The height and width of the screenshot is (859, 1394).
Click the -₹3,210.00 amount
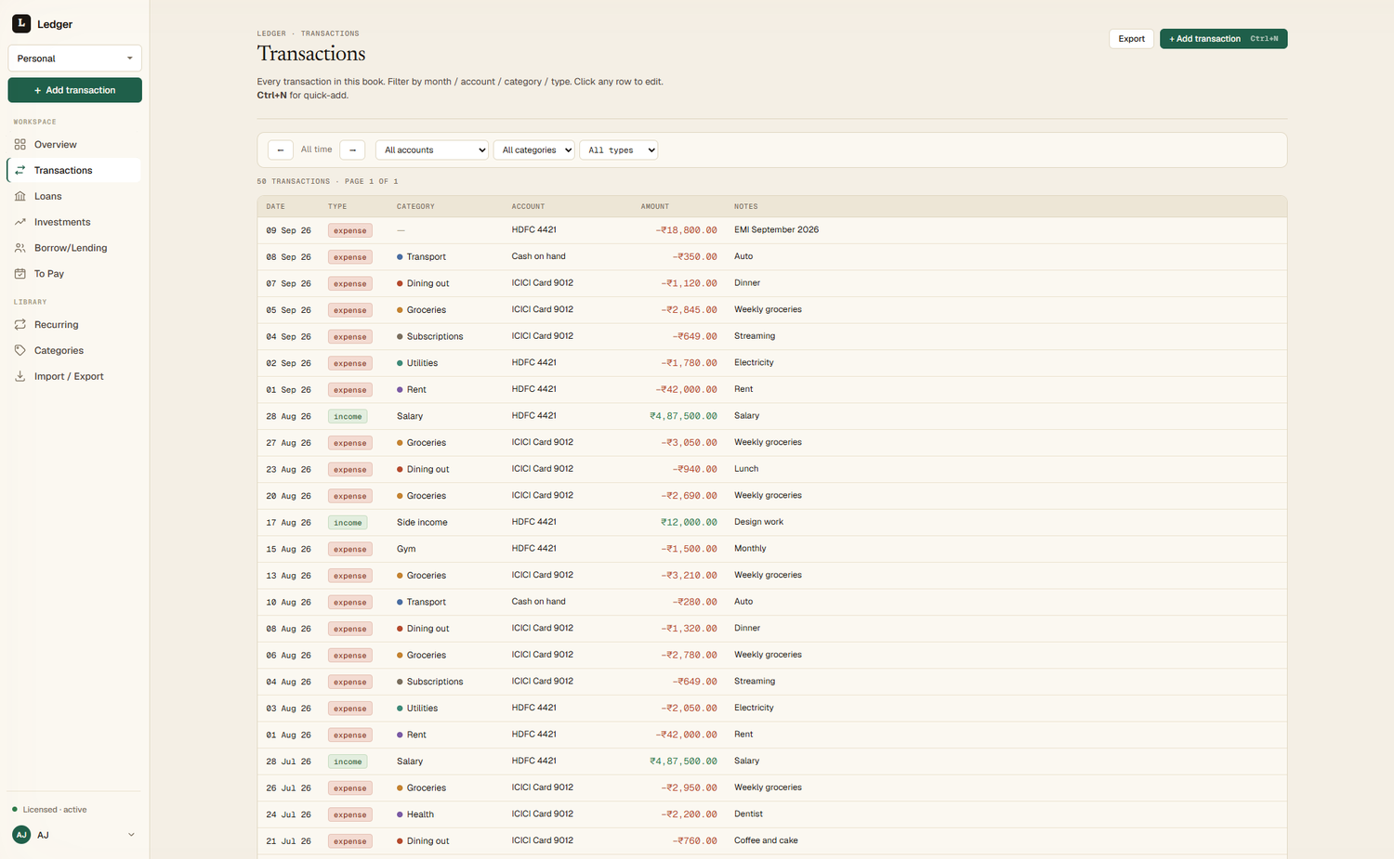coord(689,576)
